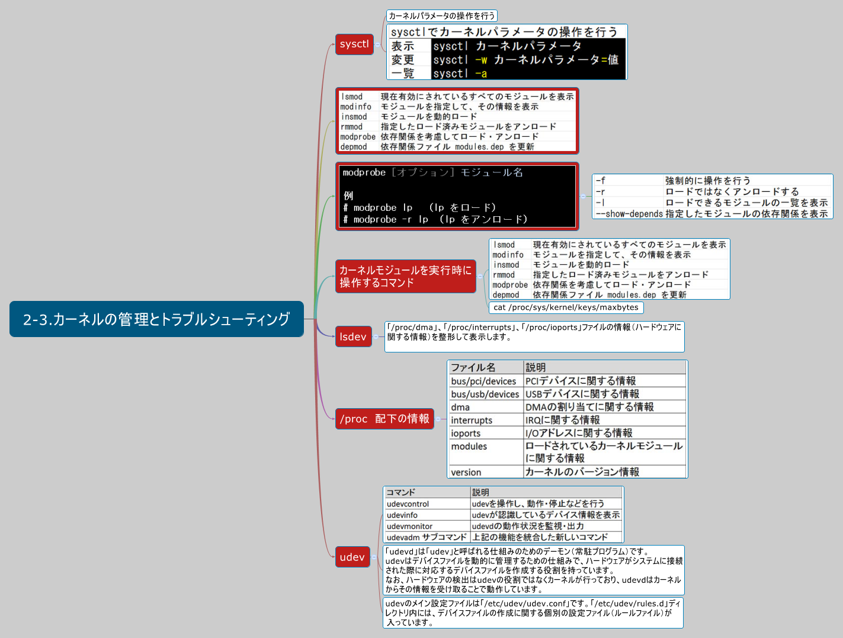Collapse the udev node's children
This screenshot has width=843, height=638.
374,557
